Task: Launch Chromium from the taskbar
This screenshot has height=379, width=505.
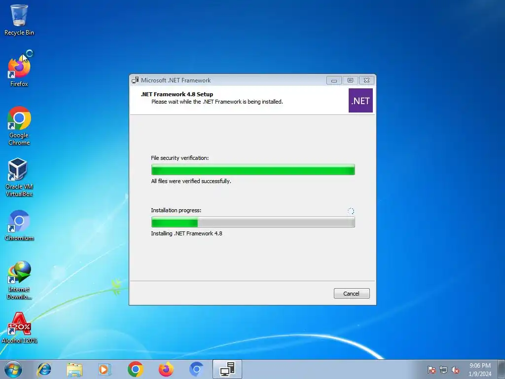Action: [196, 369]
